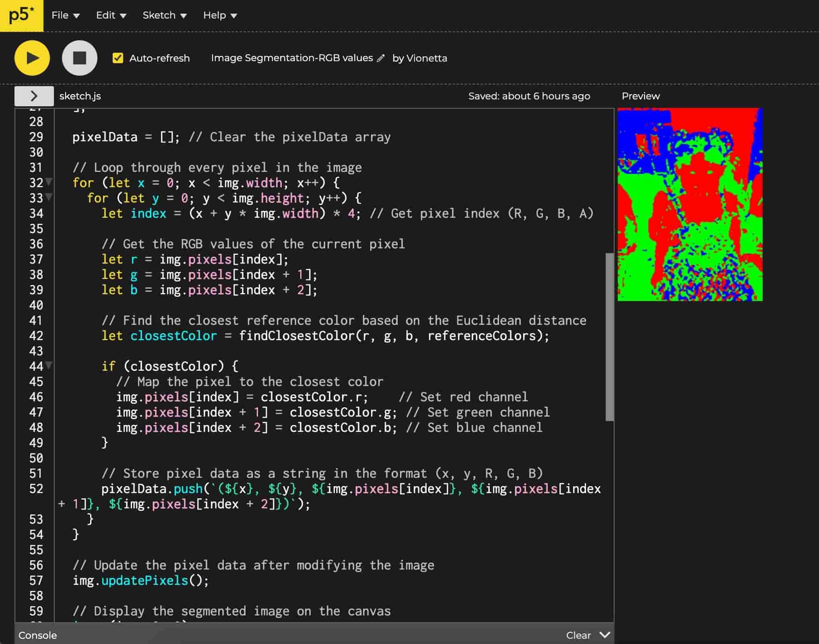The image size is (819, 644).
Task: Fold the inner loop at line 33
Action: click(x=49, y=197)
